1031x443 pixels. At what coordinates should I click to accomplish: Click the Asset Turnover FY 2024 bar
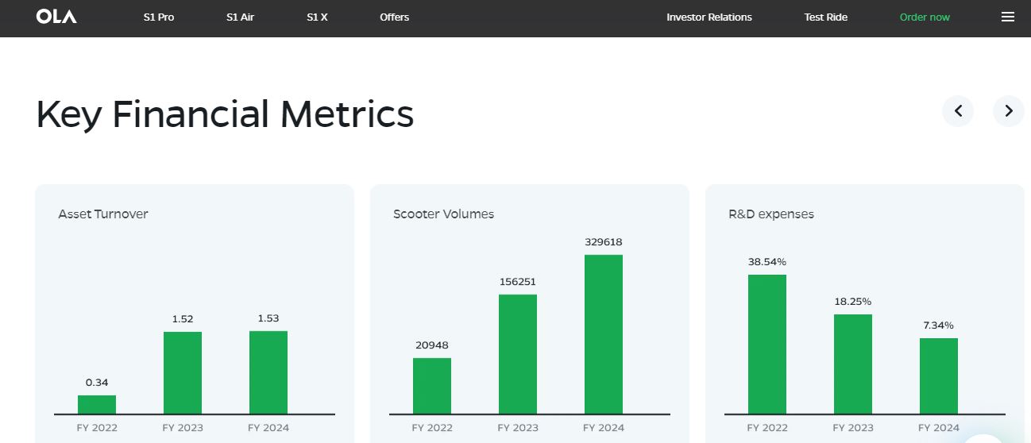pos(268,372)
